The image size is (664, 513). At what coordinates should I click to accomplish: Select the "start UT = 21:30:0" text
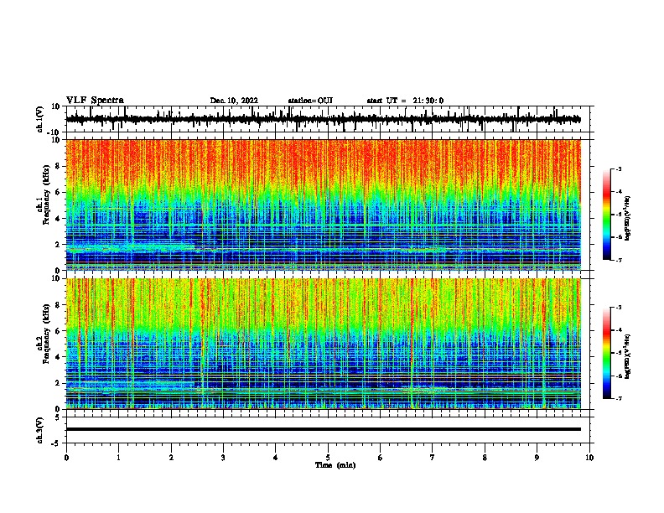click(405, 101)
